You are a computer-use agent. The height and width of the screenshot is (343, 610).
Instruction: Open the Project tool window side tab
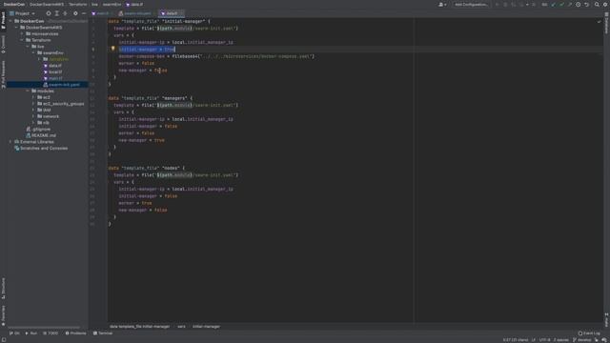click(3, 20)
